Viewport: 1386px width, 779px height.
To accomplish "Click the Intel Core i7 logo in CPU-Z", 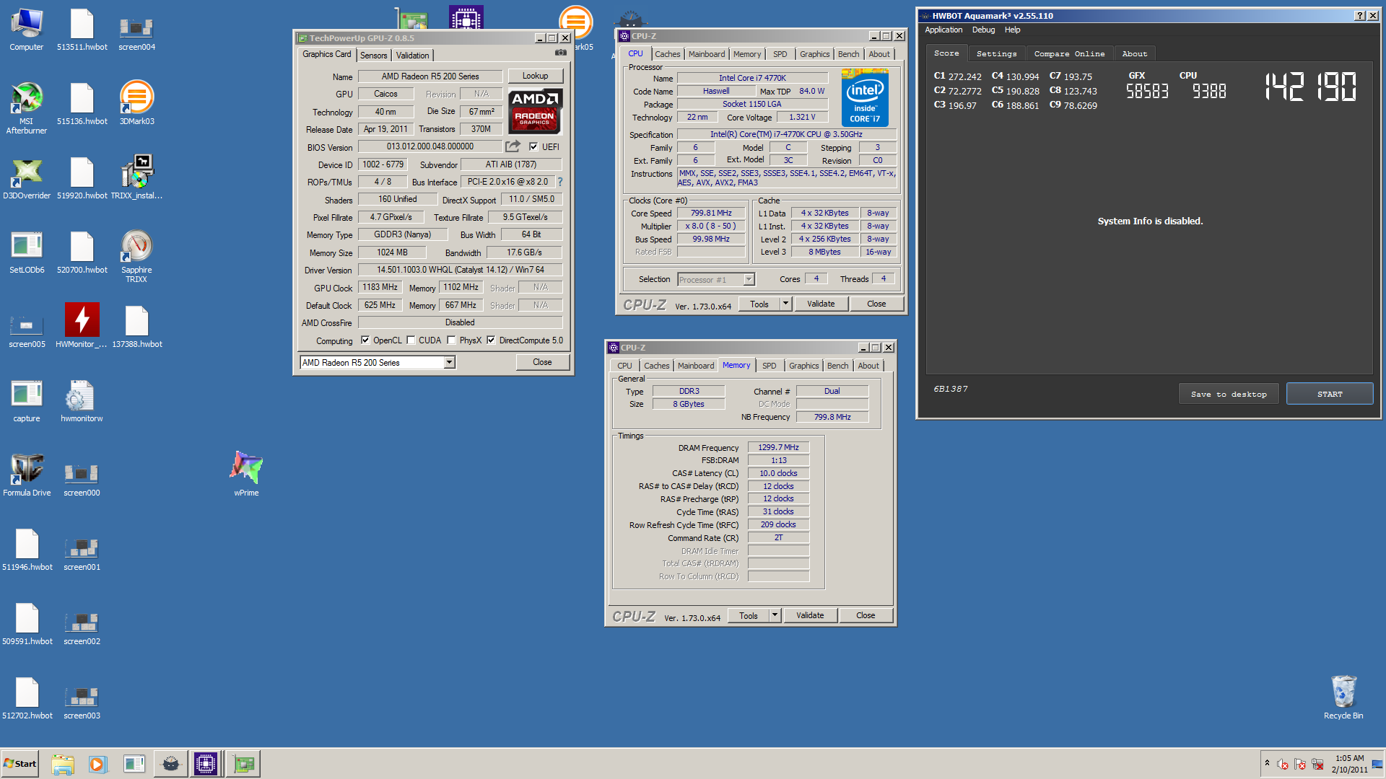I will [x=865, y=99].
